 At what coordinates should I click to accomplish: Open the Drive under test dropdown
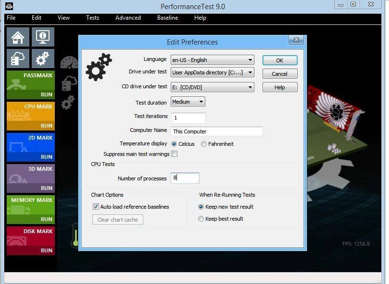click(x=213, y=72)
